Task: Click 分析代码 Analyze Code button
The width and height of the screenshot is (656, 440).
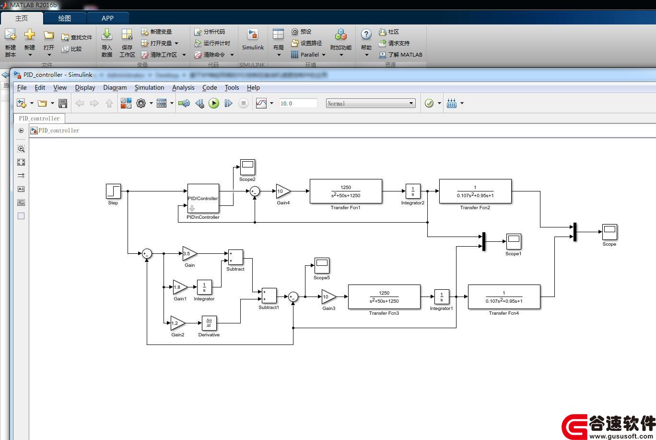Action: pos(210,32)
